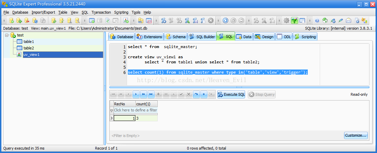The width and height of the screenshot is (377, 153).
Task: Click the blue Begin Transaction play icon
Action: pyautogui.click(x=225, y=20)
